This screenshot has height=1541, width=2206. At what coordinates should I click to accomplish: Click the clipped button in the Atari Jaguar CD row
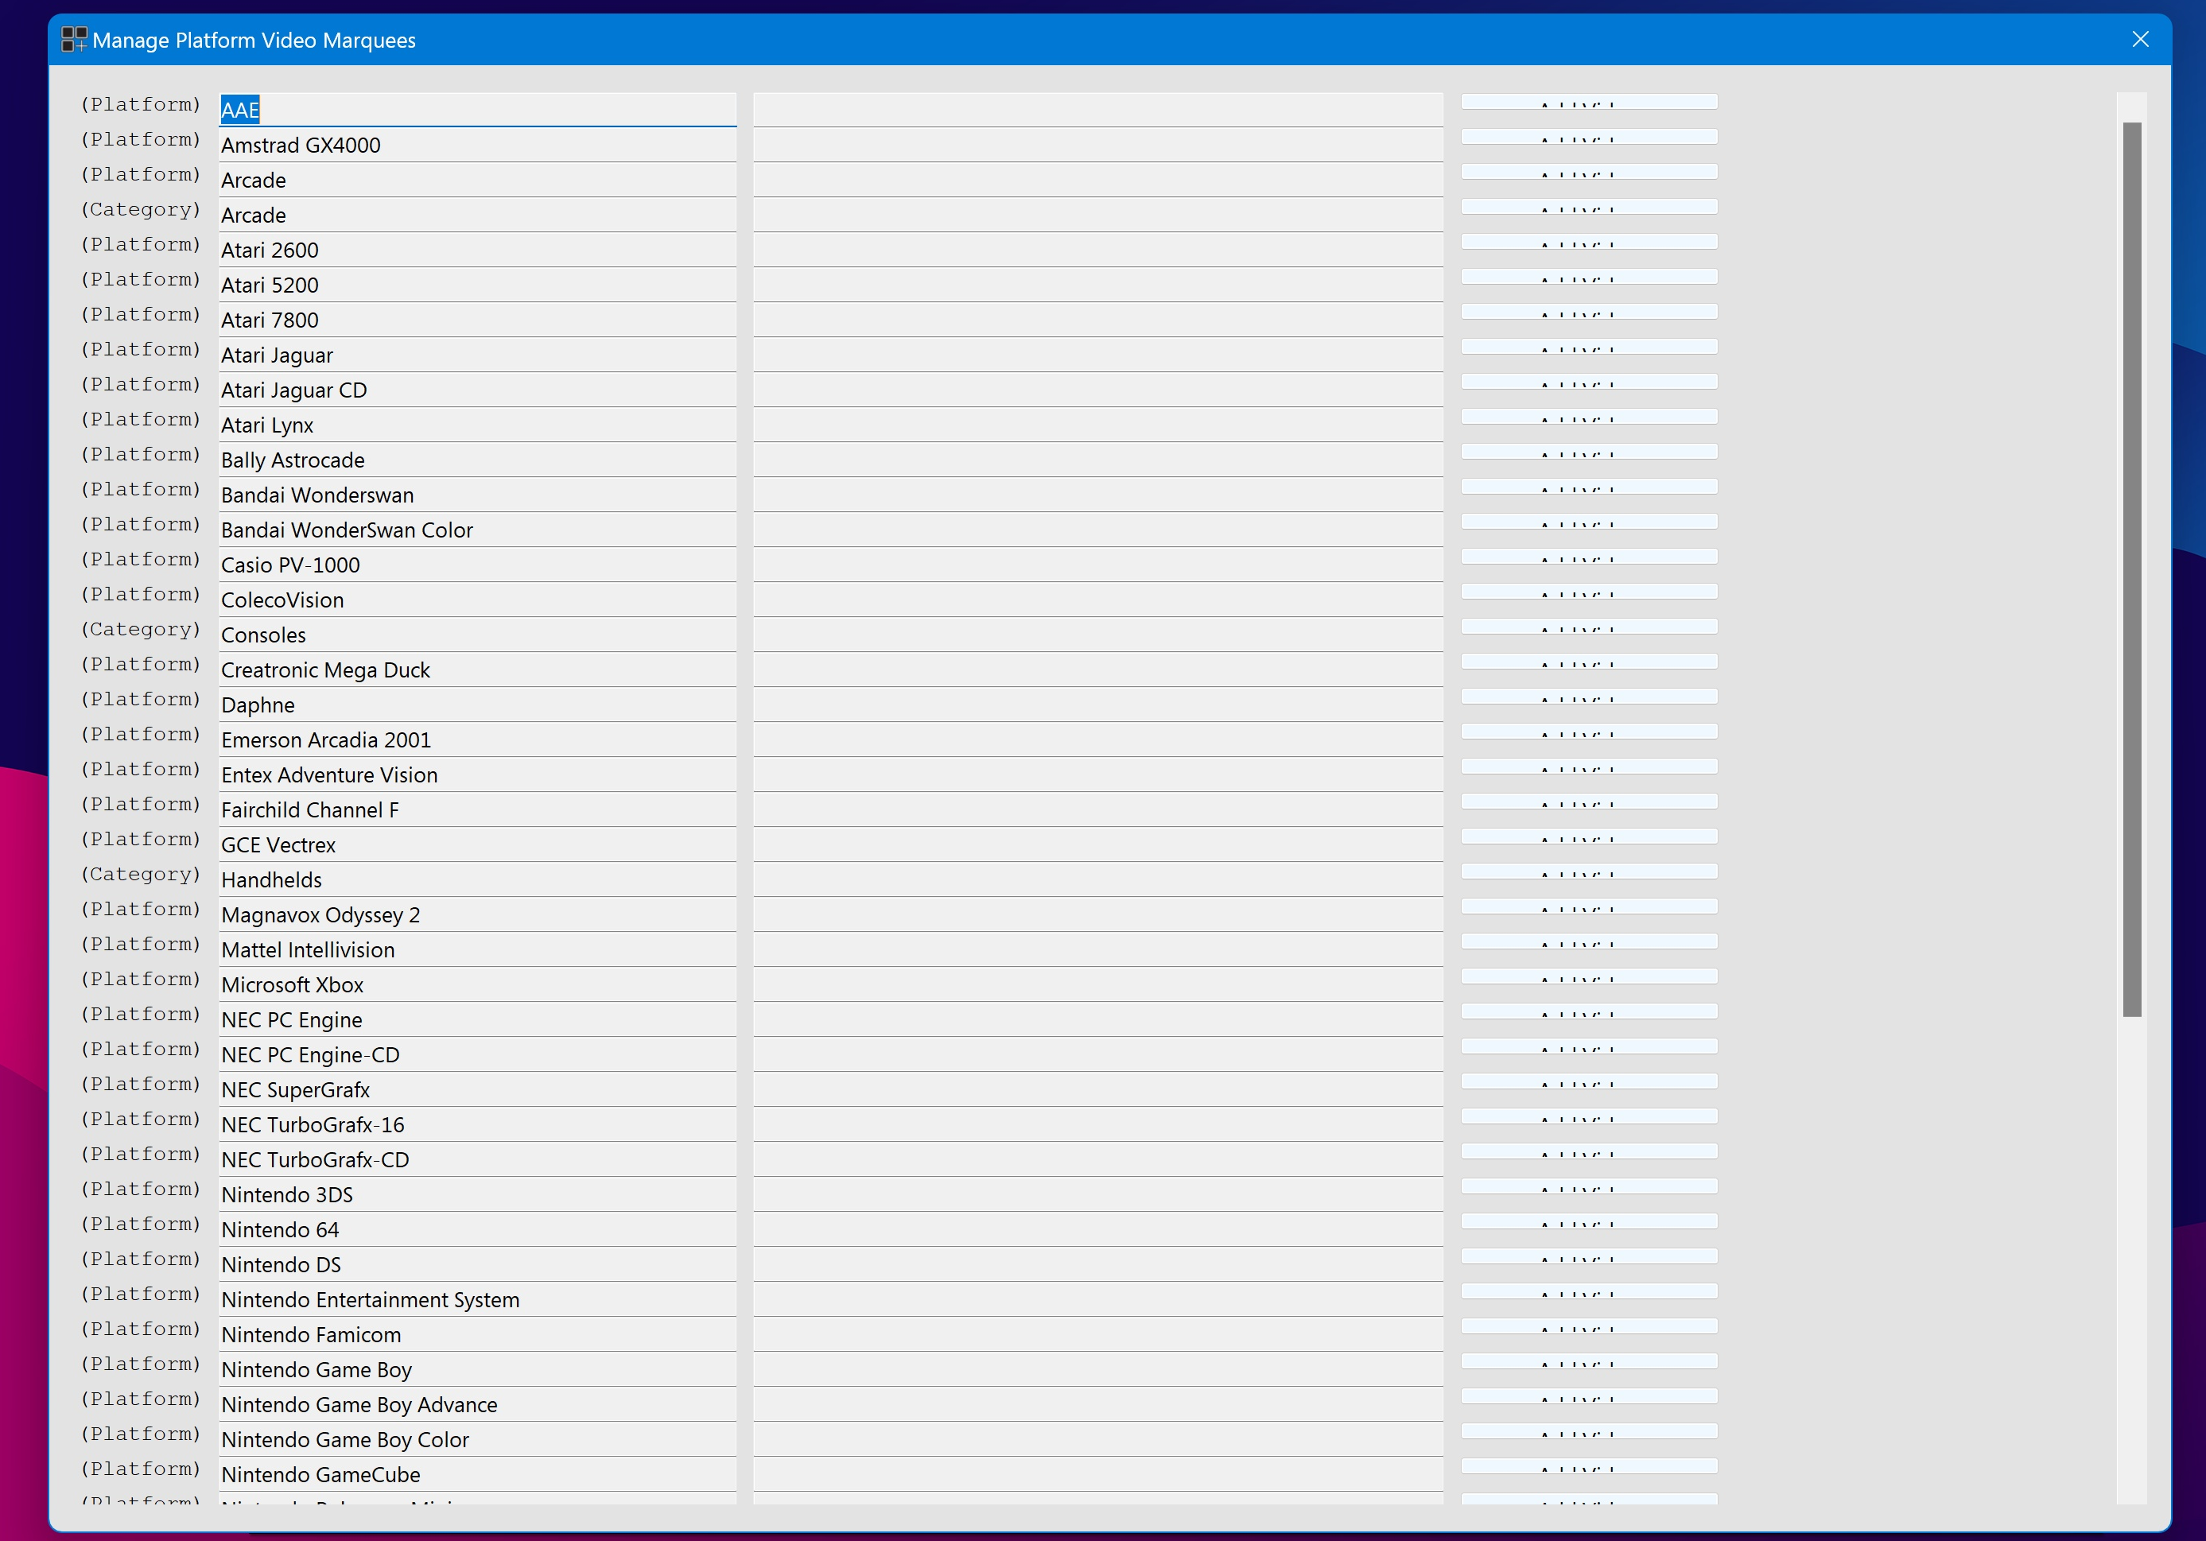click(x=1589, y=382)
